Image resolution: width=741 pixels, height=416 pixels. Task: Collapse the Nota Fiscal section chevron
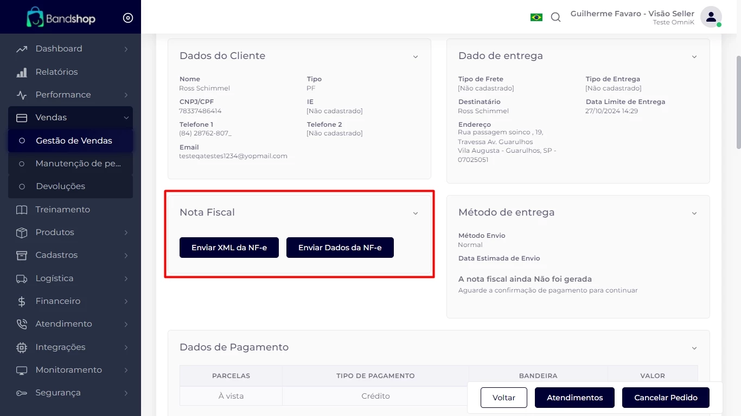point(416,213)
